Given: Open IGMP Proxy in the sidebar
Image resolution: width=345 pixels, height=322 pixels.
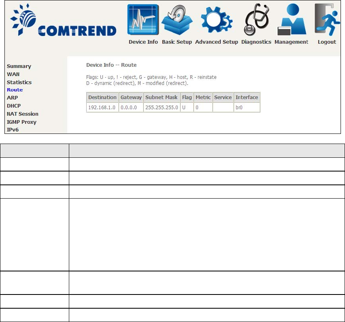Looking at the screenshot, I should click(x=21, y=122).
